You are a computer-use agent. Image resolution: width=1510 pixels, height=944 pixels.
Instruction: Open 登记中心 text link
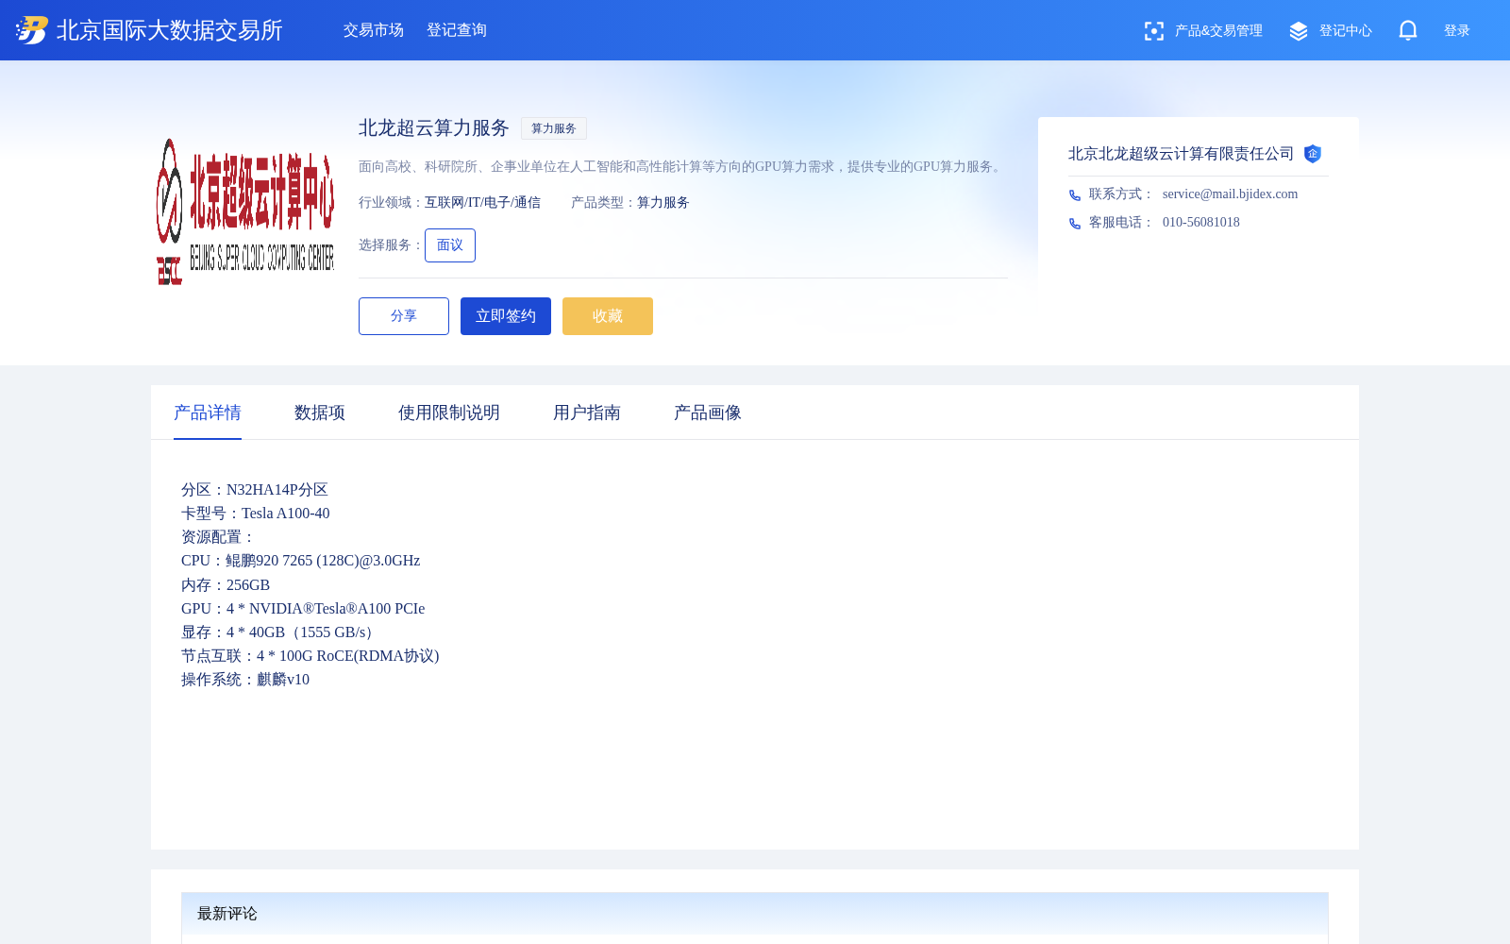click(x=1346, y=30)
